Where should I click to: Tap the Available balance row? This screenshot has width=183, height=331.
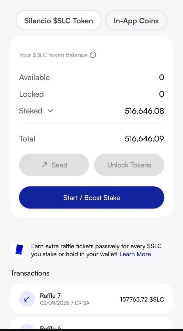pos(92,78)
